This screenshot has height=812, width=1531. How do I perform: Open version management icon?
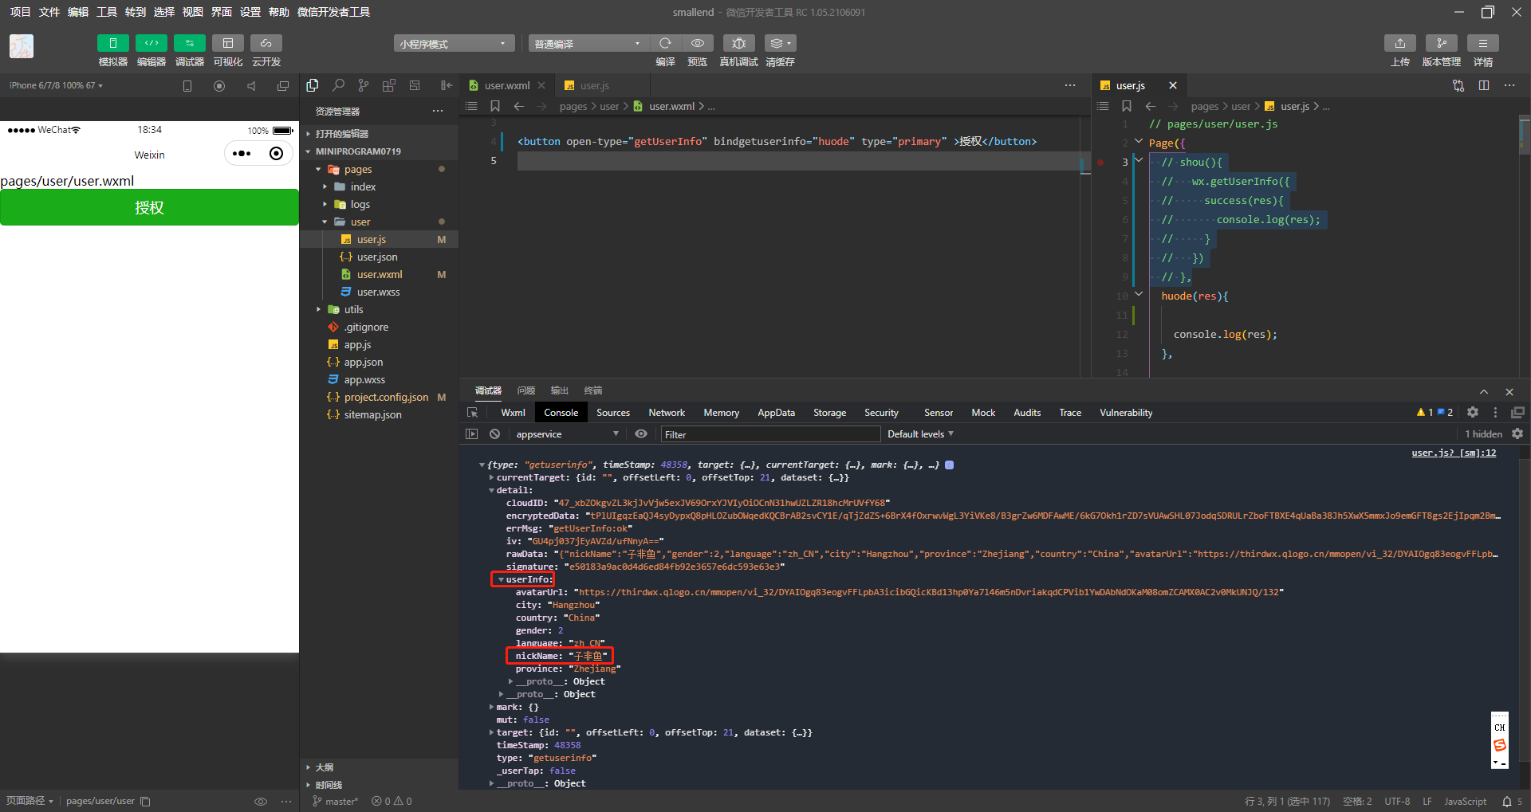point(1441,43)
